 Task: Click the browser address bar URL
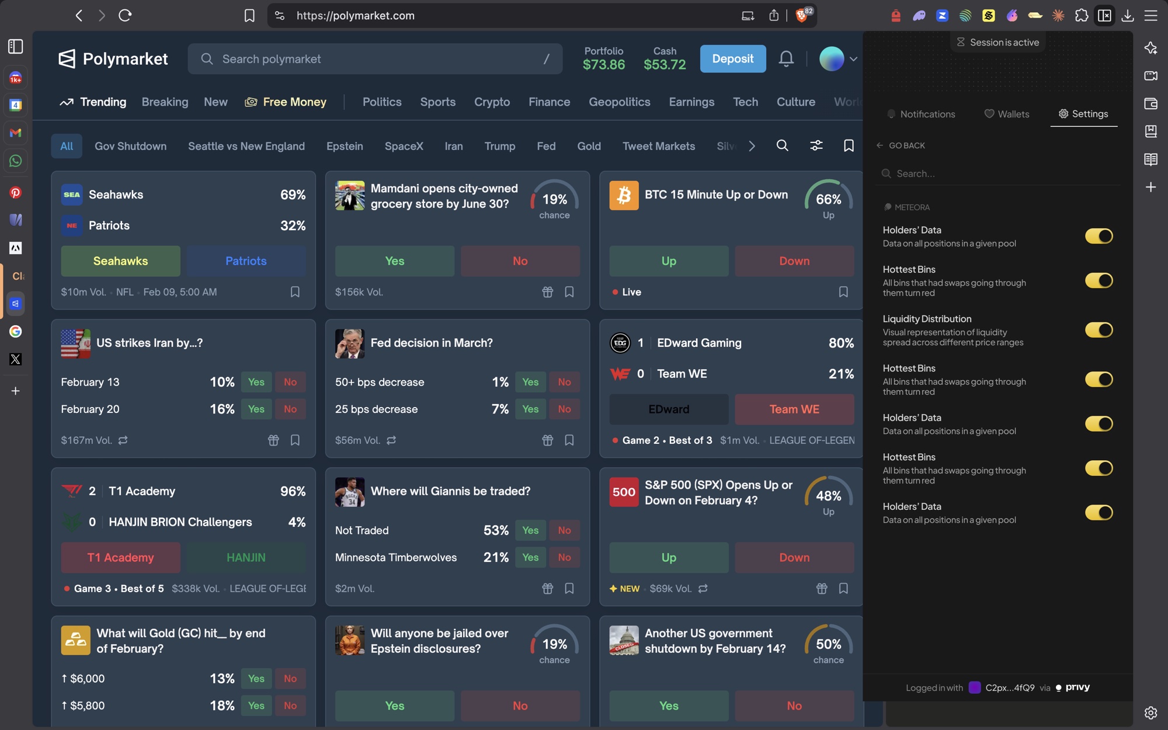tap(355, 16)
